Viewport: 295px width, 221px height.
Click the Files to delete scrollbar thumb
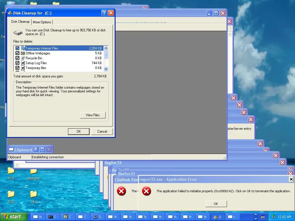click(x=106, y=55)
